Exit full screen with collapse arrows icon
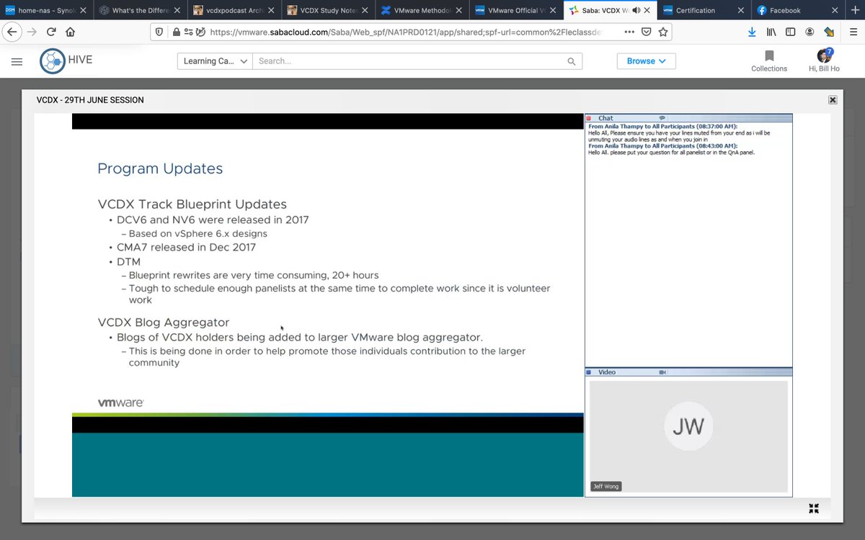Image resolution: width=865 pixels, height=540 pixels. click(x=814, y=508)
